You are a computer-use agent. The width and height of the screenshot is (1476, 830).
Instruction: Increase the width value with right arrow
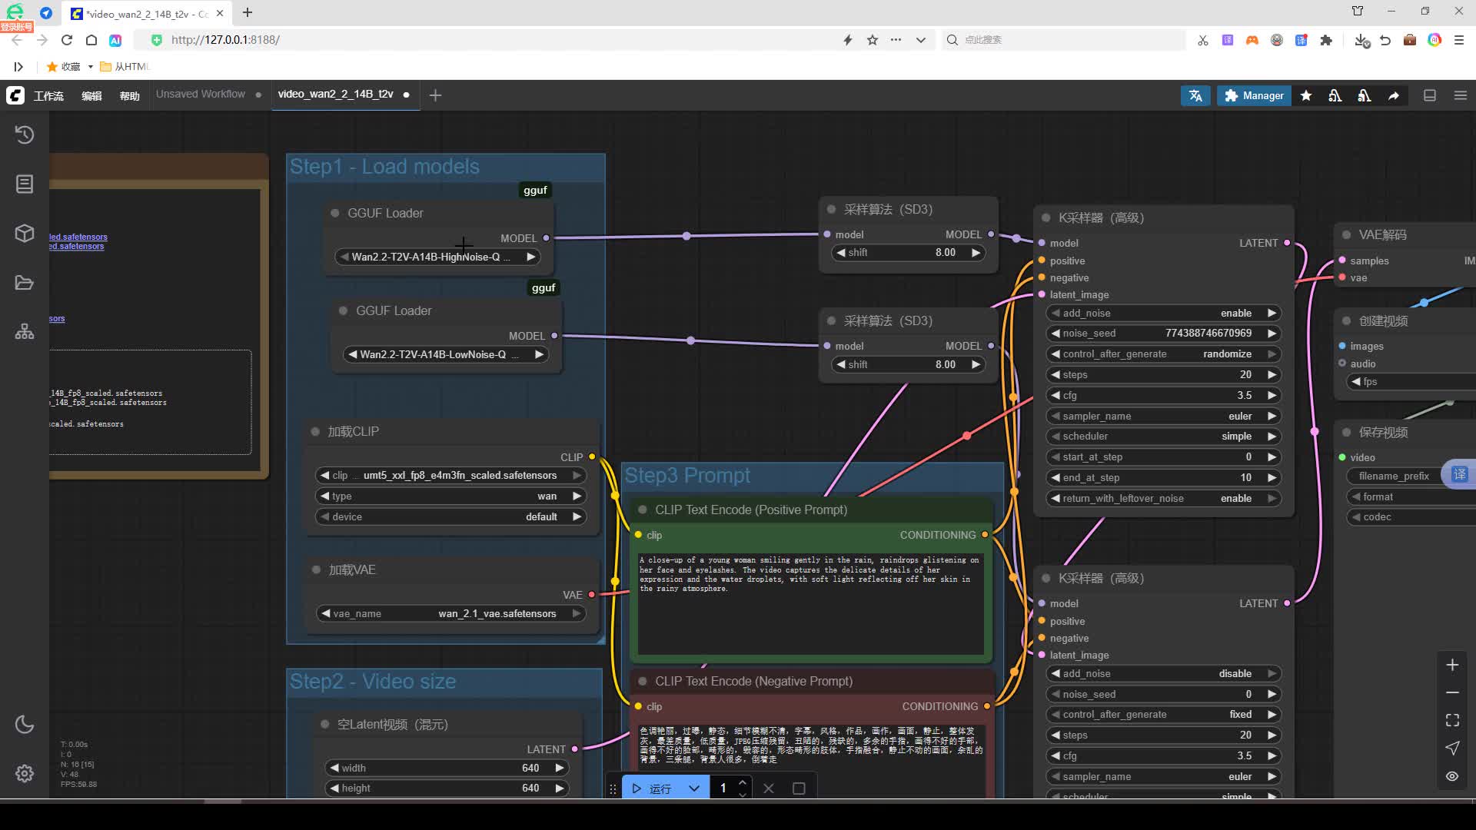point(560,768)
